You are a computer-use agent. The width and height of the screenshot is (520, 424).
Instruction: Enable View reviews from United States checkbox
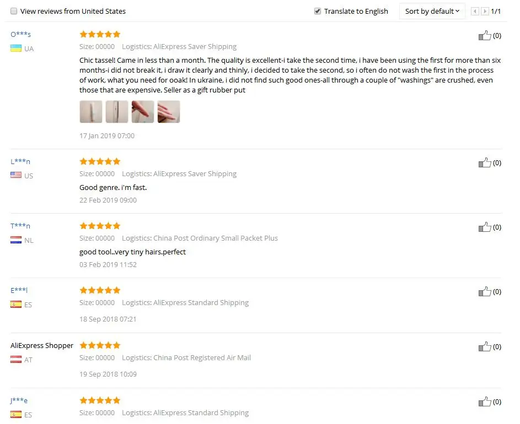point(14,11)
